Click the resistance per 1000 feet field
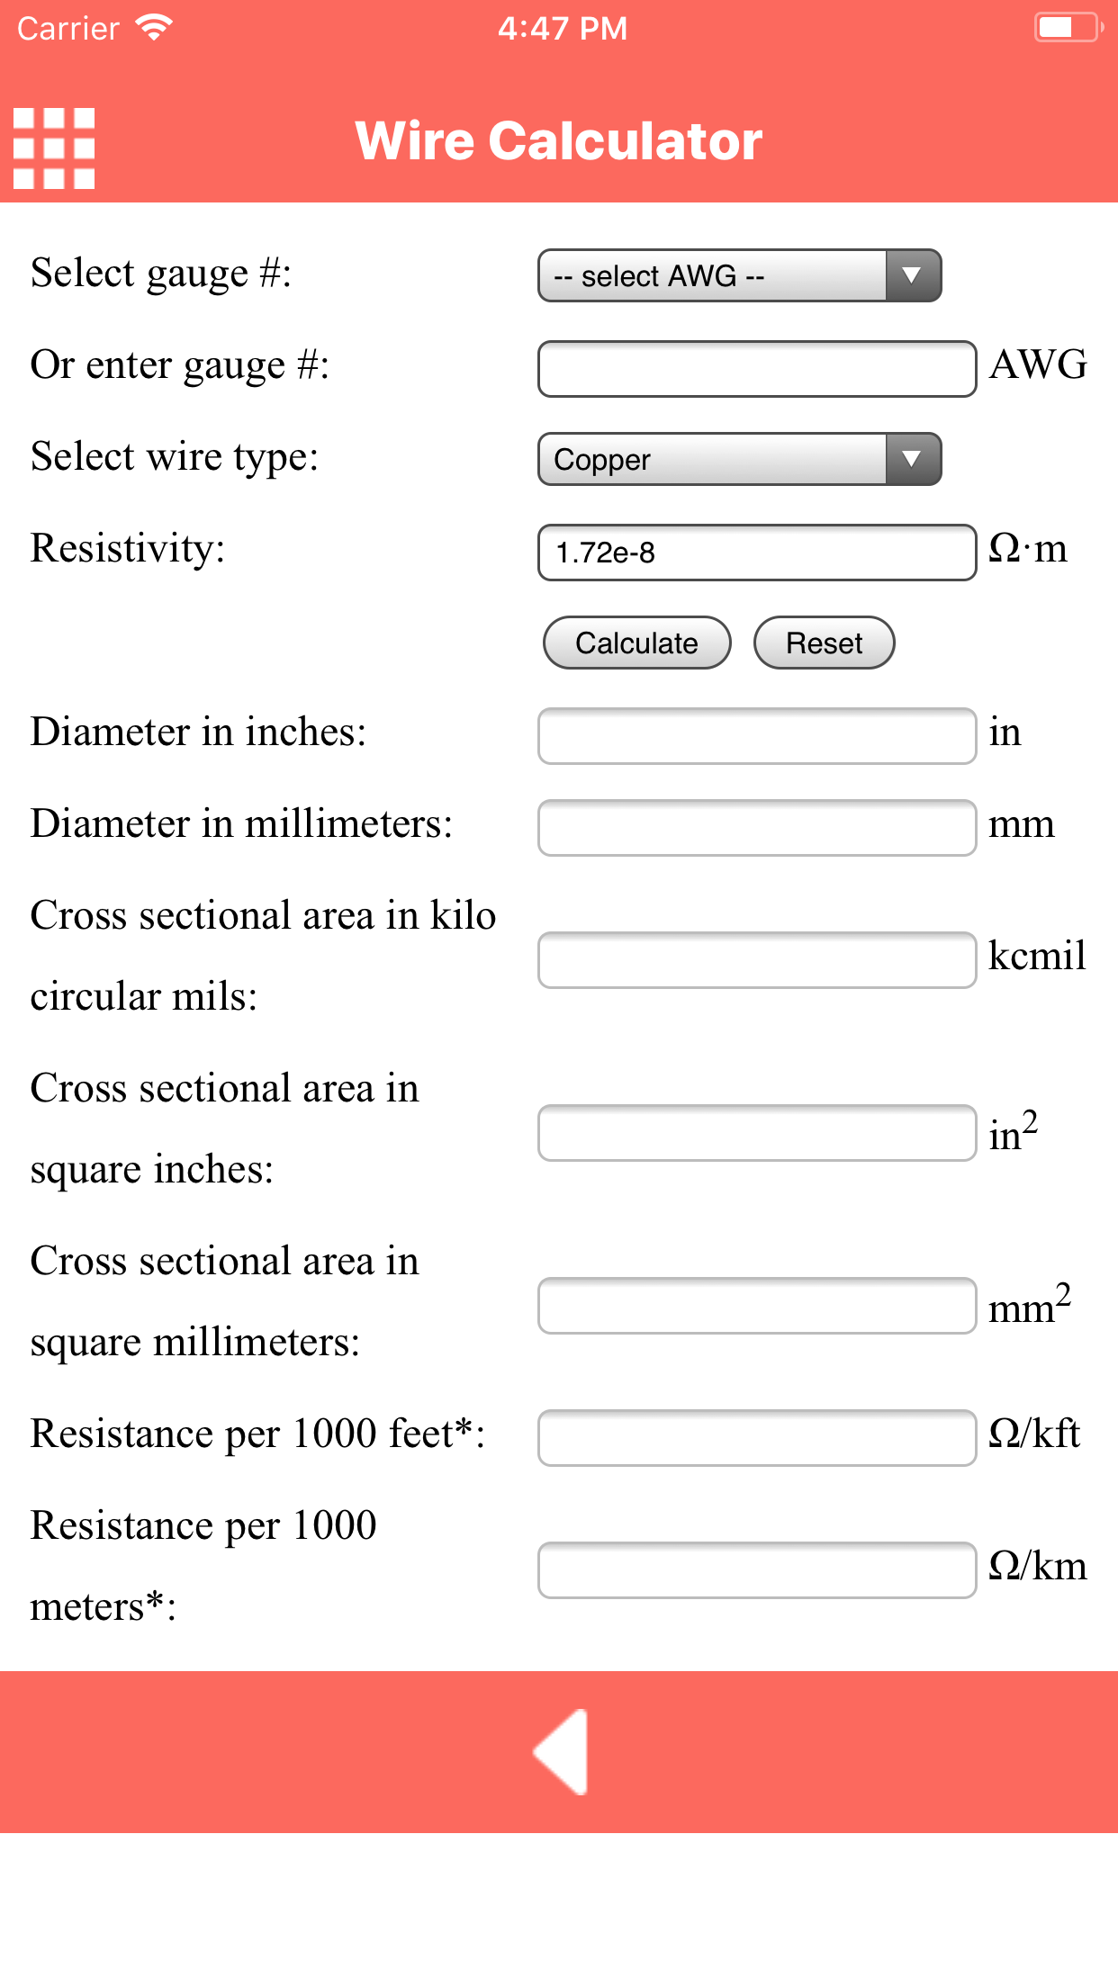The height and width of the screenshot is (1987, 1118). (756, 1438)
